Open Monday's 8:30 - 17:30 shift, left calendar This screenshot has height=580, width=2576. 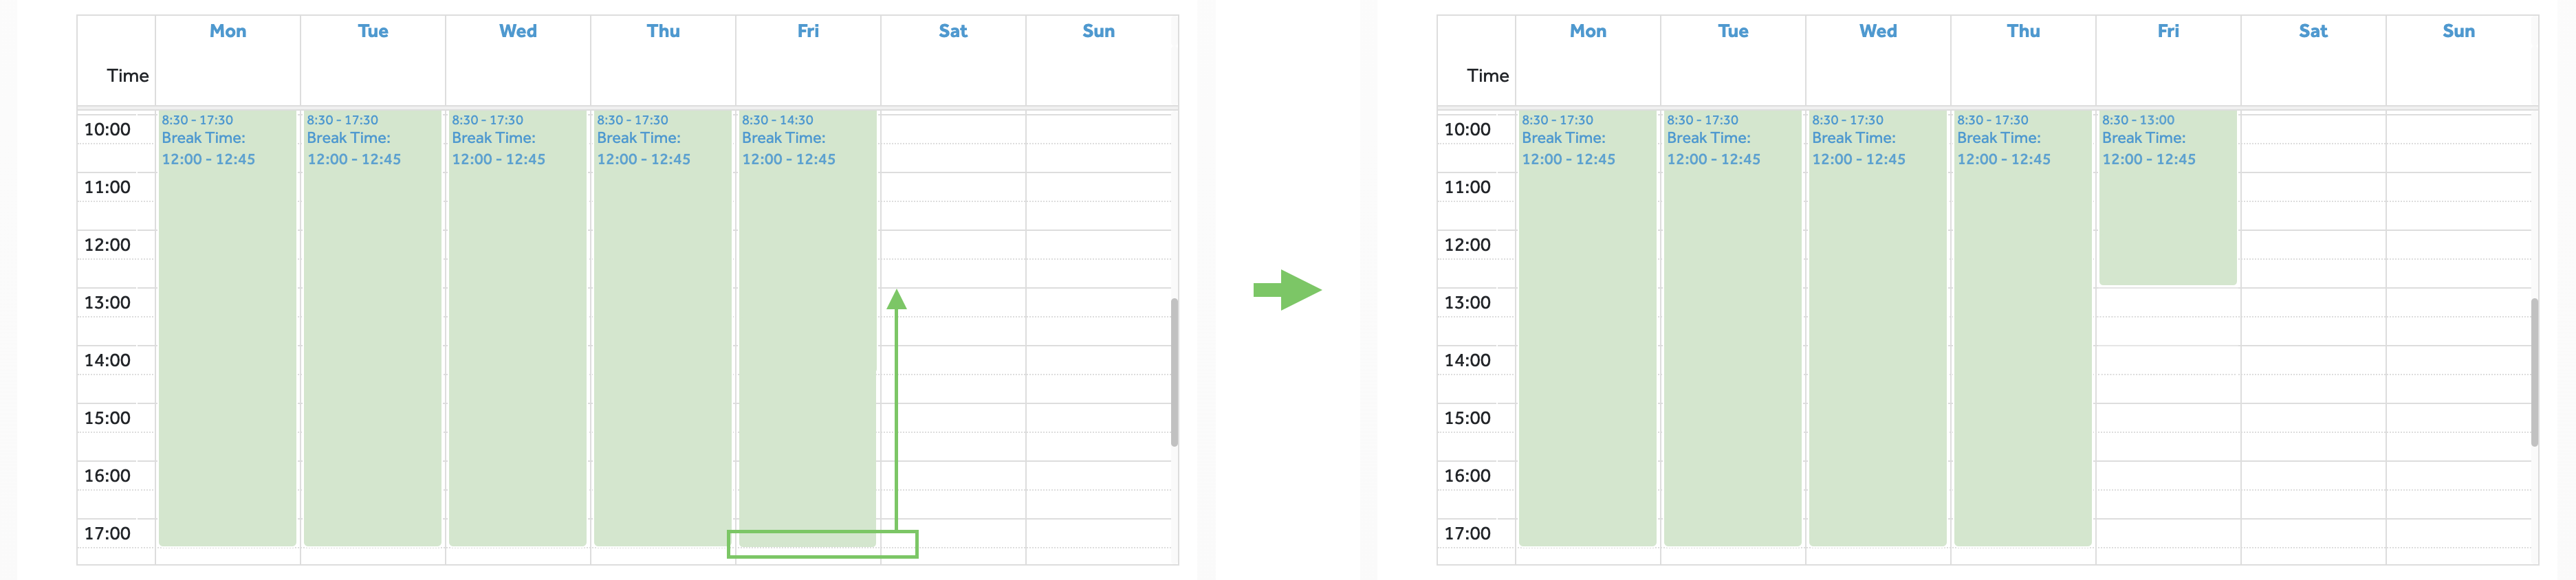click(x=227, y=330)
